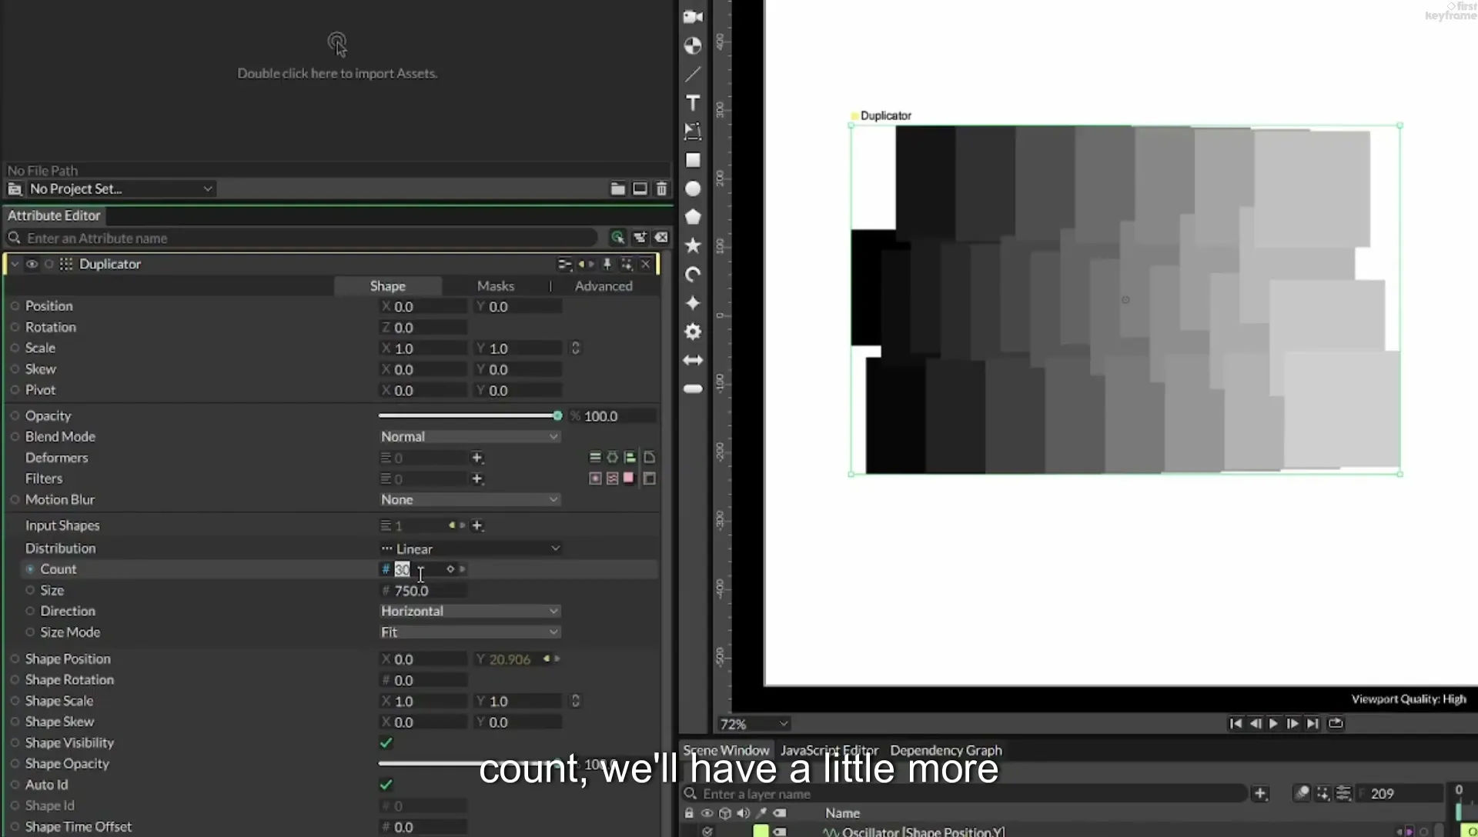This screenshot has height=837, width=1478.
Task: Uncheck the Auto Id checkbox
Action: (x=386, y=785)
